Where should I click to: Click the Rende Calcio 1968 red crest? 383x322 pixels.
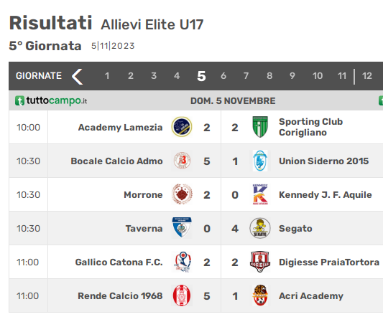click(x=182, y=295)
